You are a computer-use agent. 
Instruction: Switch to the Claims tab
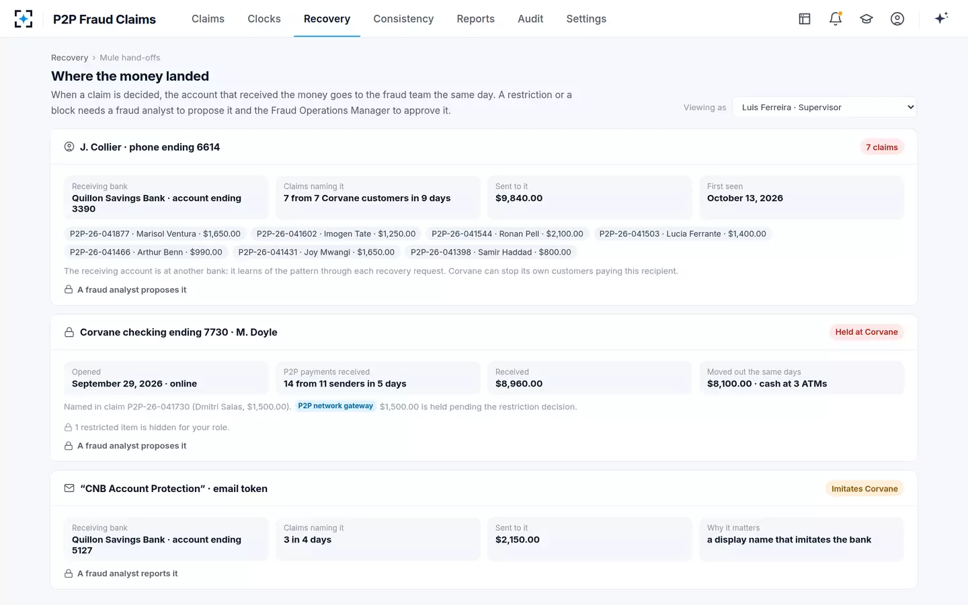point(208,19)
